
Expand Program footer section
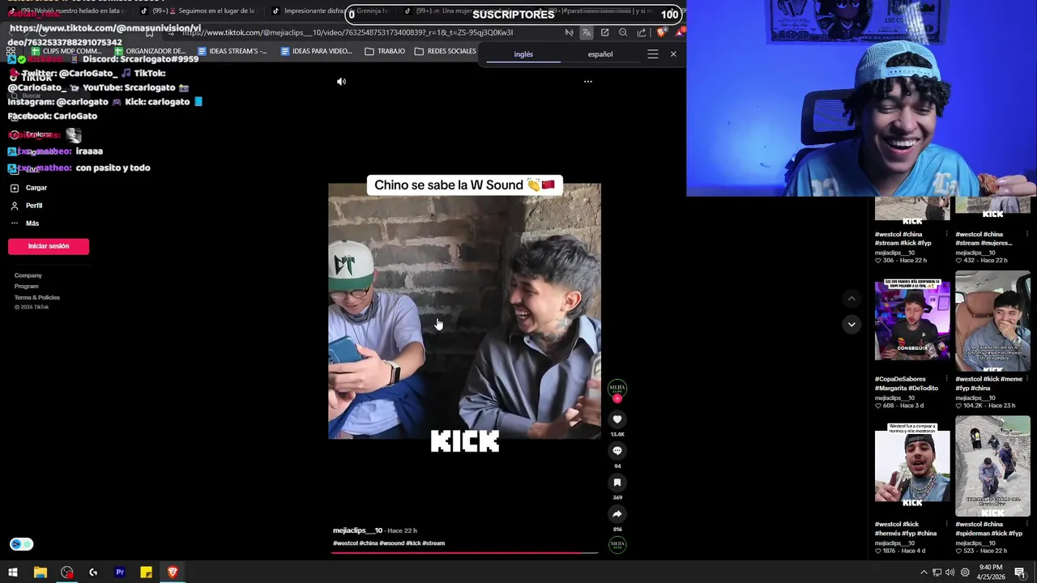click(27, 286)
